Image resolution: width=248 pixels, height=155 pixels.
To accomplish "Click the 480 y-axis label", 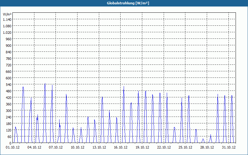I will click(x=9, y=91).
